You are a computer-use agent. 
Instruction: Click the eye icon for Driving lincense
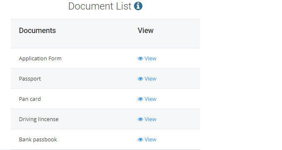tap(140, 119)
